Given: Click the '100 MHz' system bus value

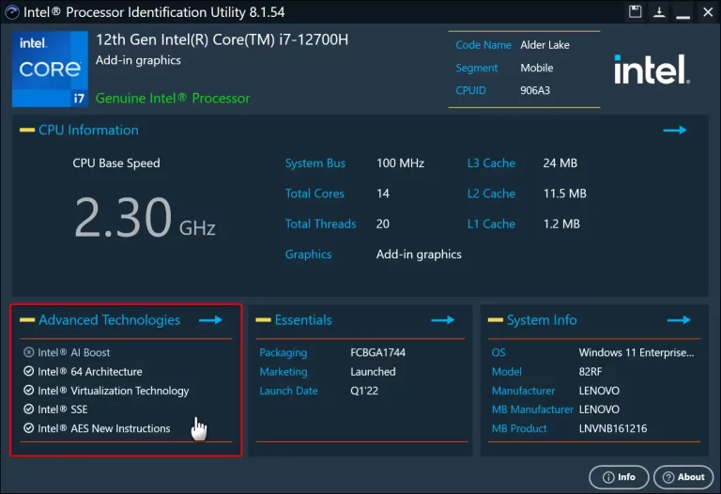Looking at the screenshot, I should click(400, 163).
